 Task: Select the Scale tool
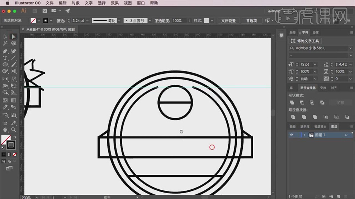[14, 79]
